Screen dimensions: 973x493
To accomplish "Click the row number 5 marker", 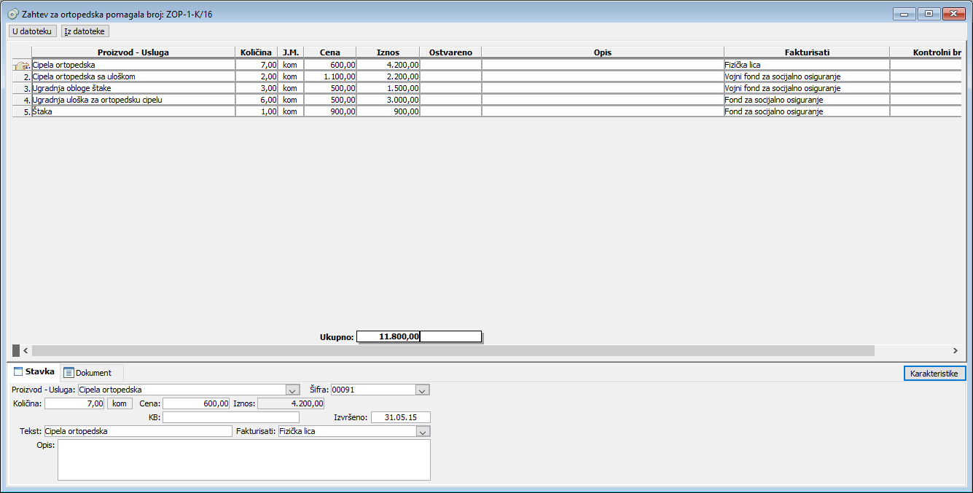I will click(23, 111).
